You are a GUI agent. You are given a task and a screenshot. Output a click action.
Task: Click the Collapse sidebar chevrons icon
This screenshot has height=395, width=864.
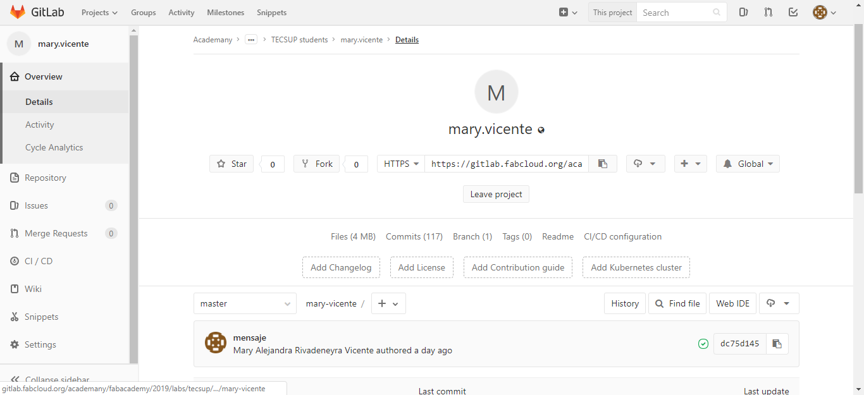click(15, 379)
